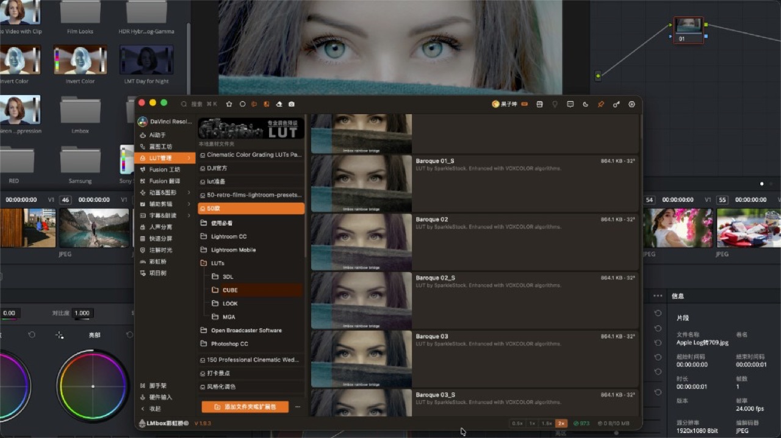Screen dimensions: 781x438
Task: Select node 01 in DaVinci node graph
Action: coord(688,30)
